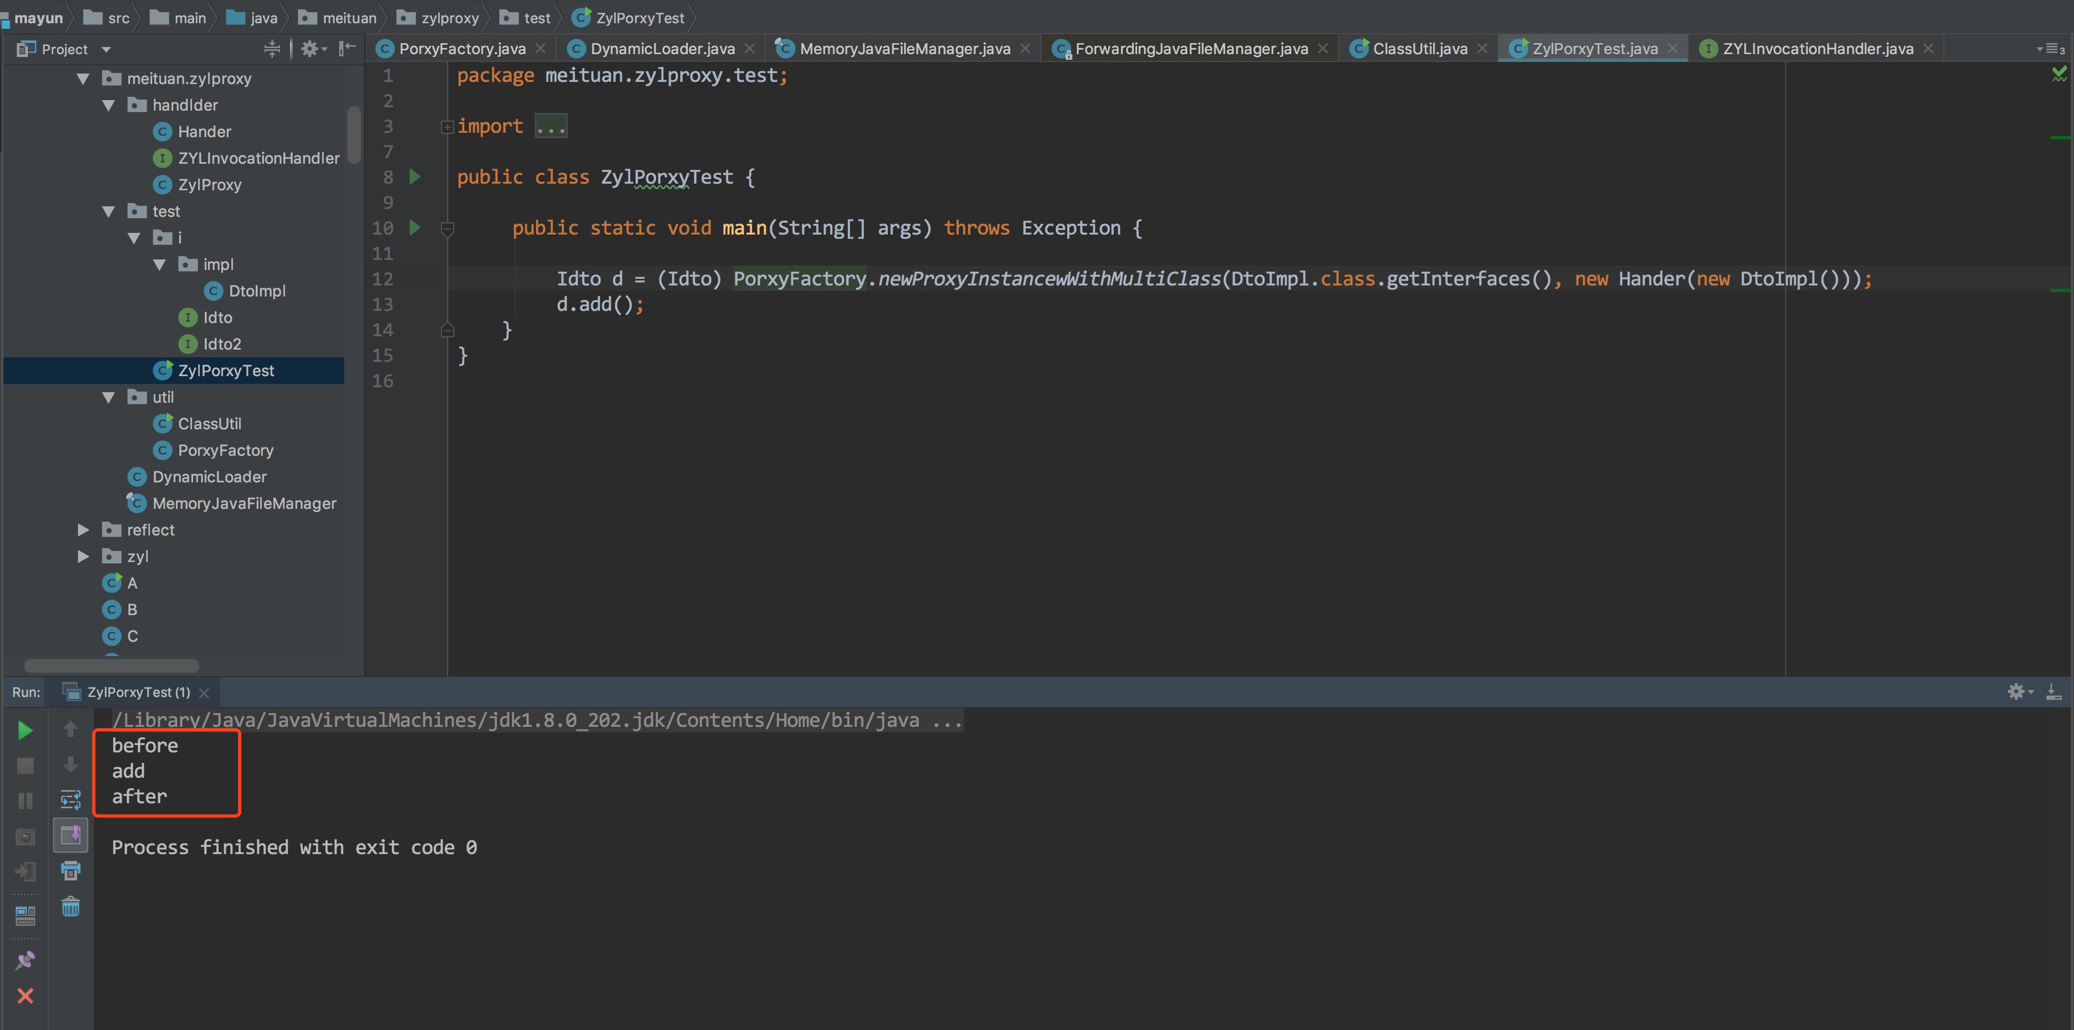Hide the Project panel with the collapse icon
2074x1030 pixels.
coord(347,49)
